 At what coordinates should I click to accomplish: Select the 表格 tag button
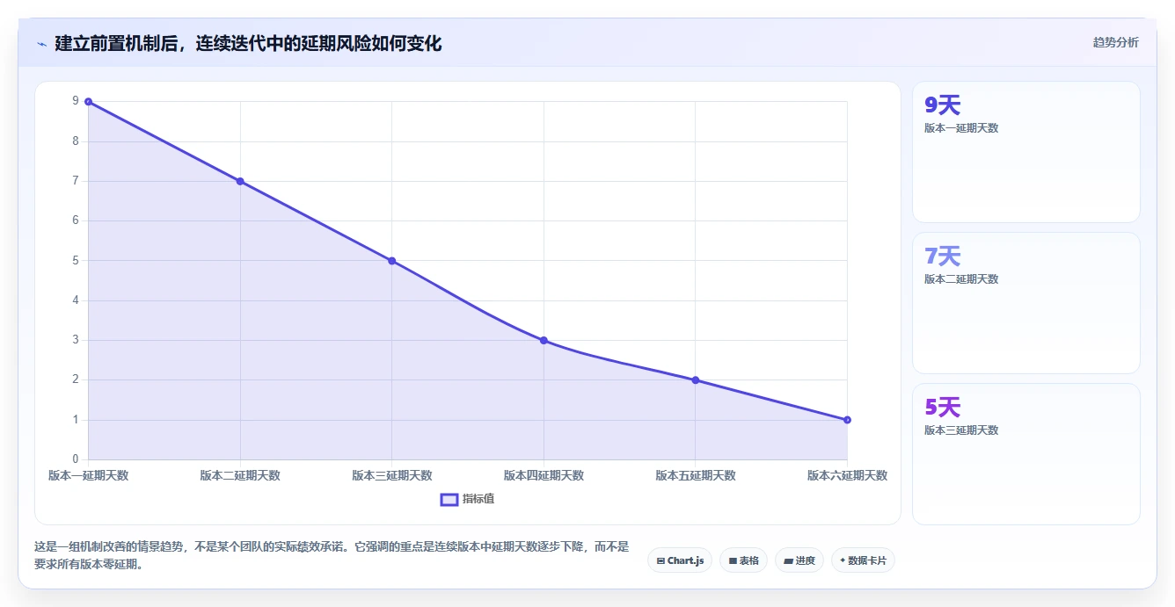click(x=743, y=560)
